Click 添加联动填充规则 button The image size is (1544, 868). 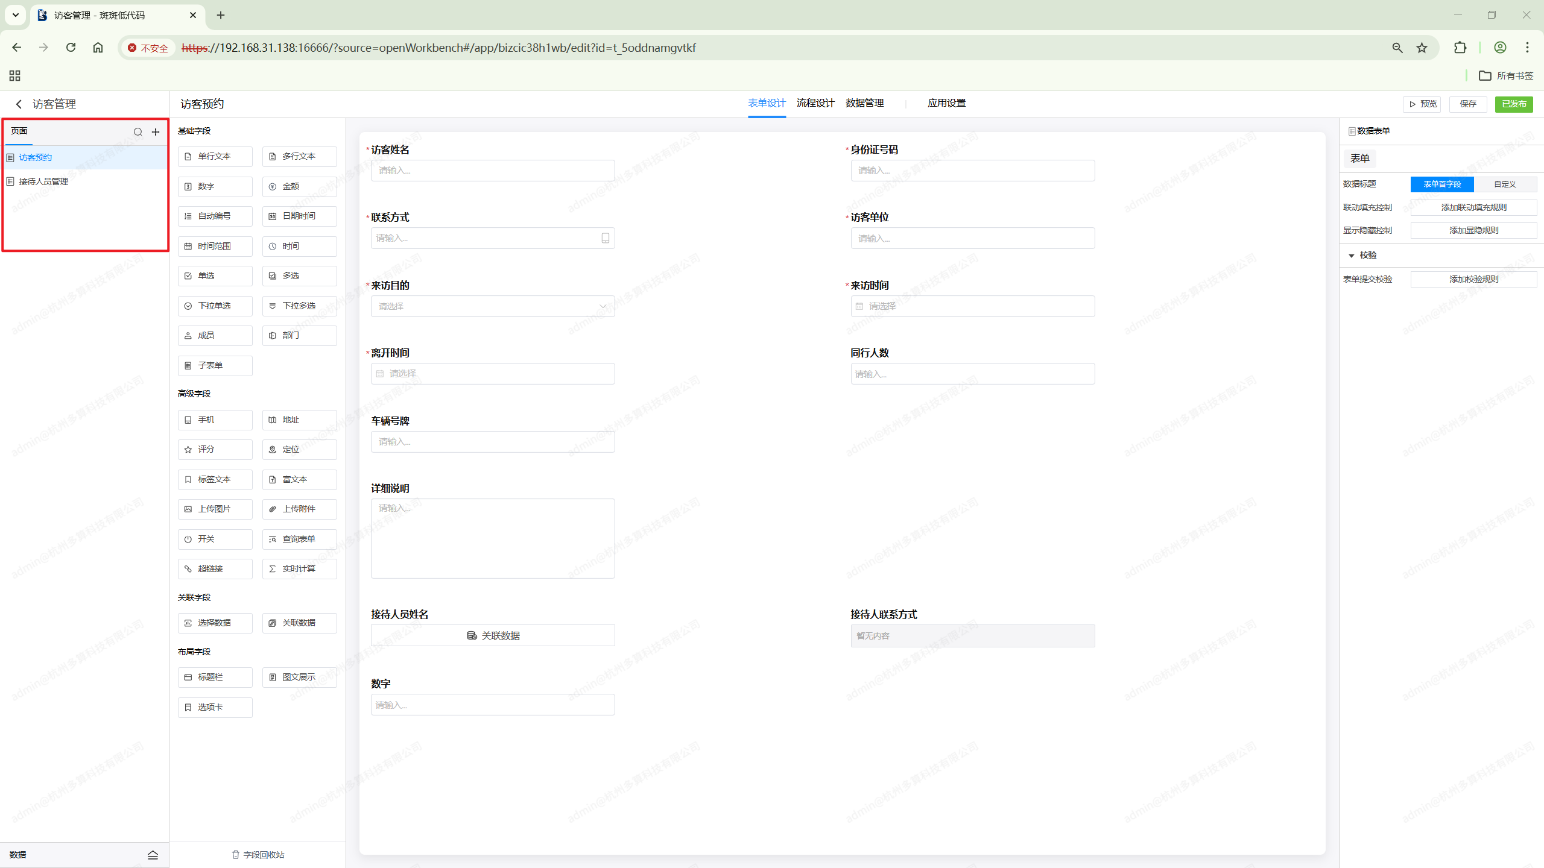click(x=1473, y=207)
